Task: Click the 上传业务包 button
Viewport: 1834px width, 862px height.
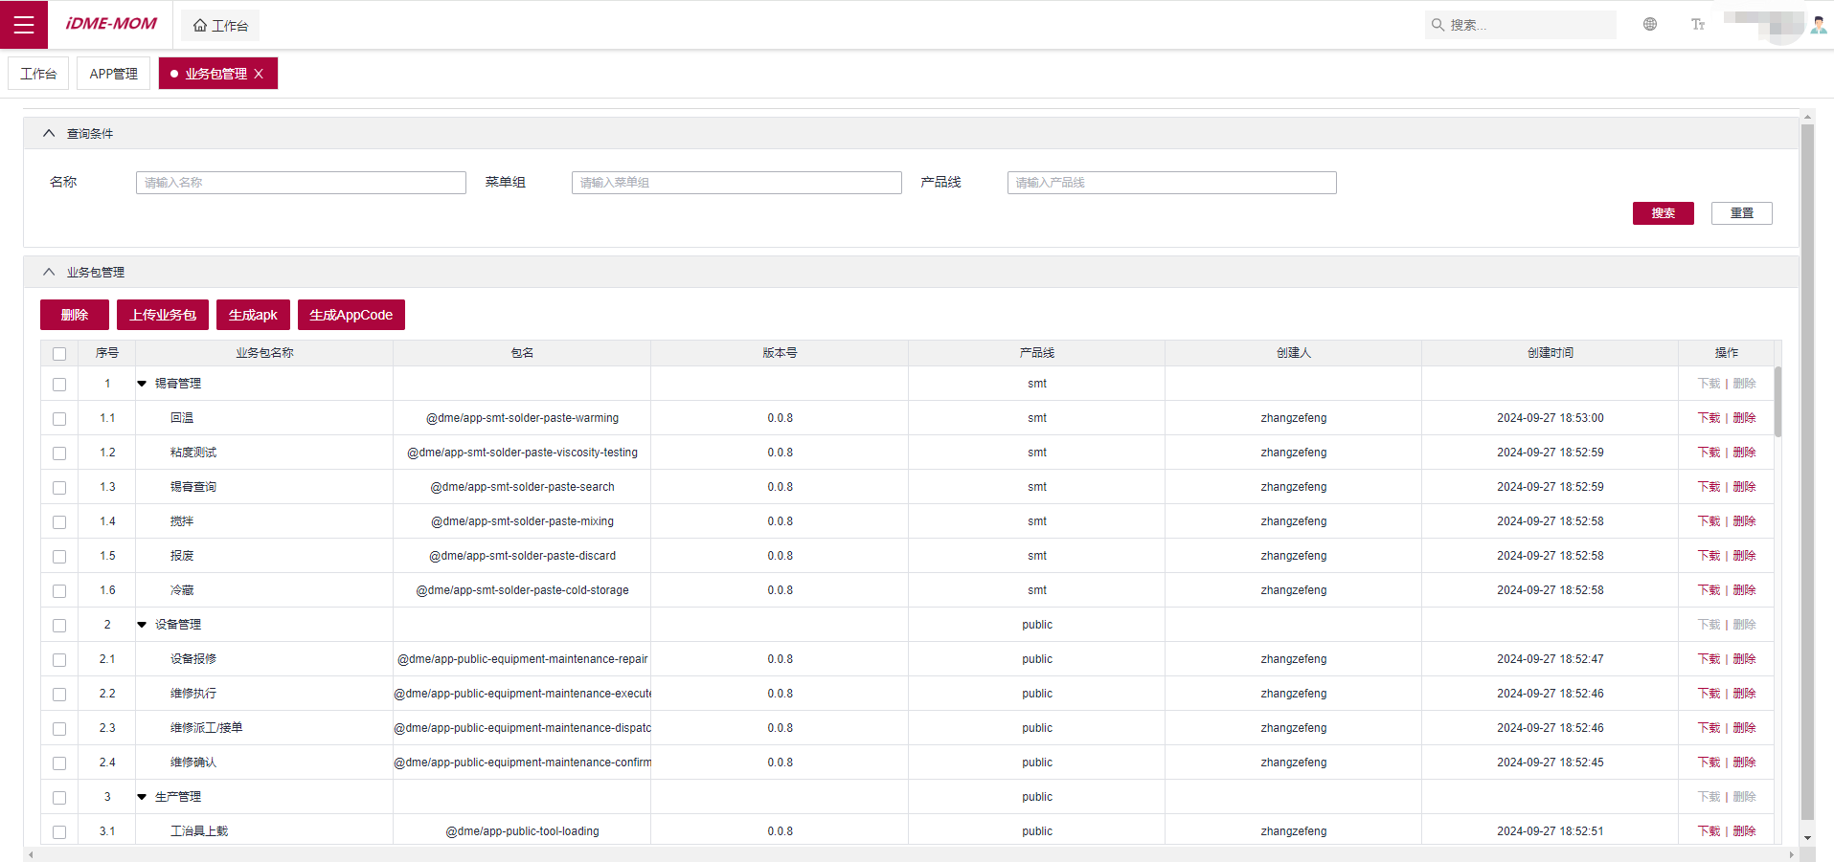Action: pos(163,315)
